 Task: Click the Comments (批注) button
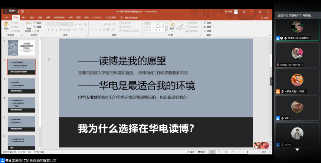[x=203, y=152]
